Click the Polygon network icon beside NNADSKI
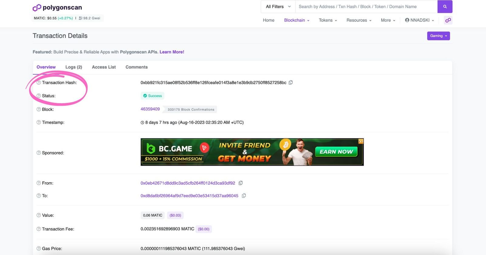This screenshot has width=486, height=255. point(448,20)
